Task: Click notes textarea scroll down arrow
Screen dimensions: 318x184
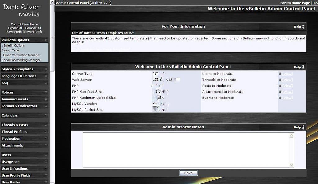Action: (x=291, y=164)
